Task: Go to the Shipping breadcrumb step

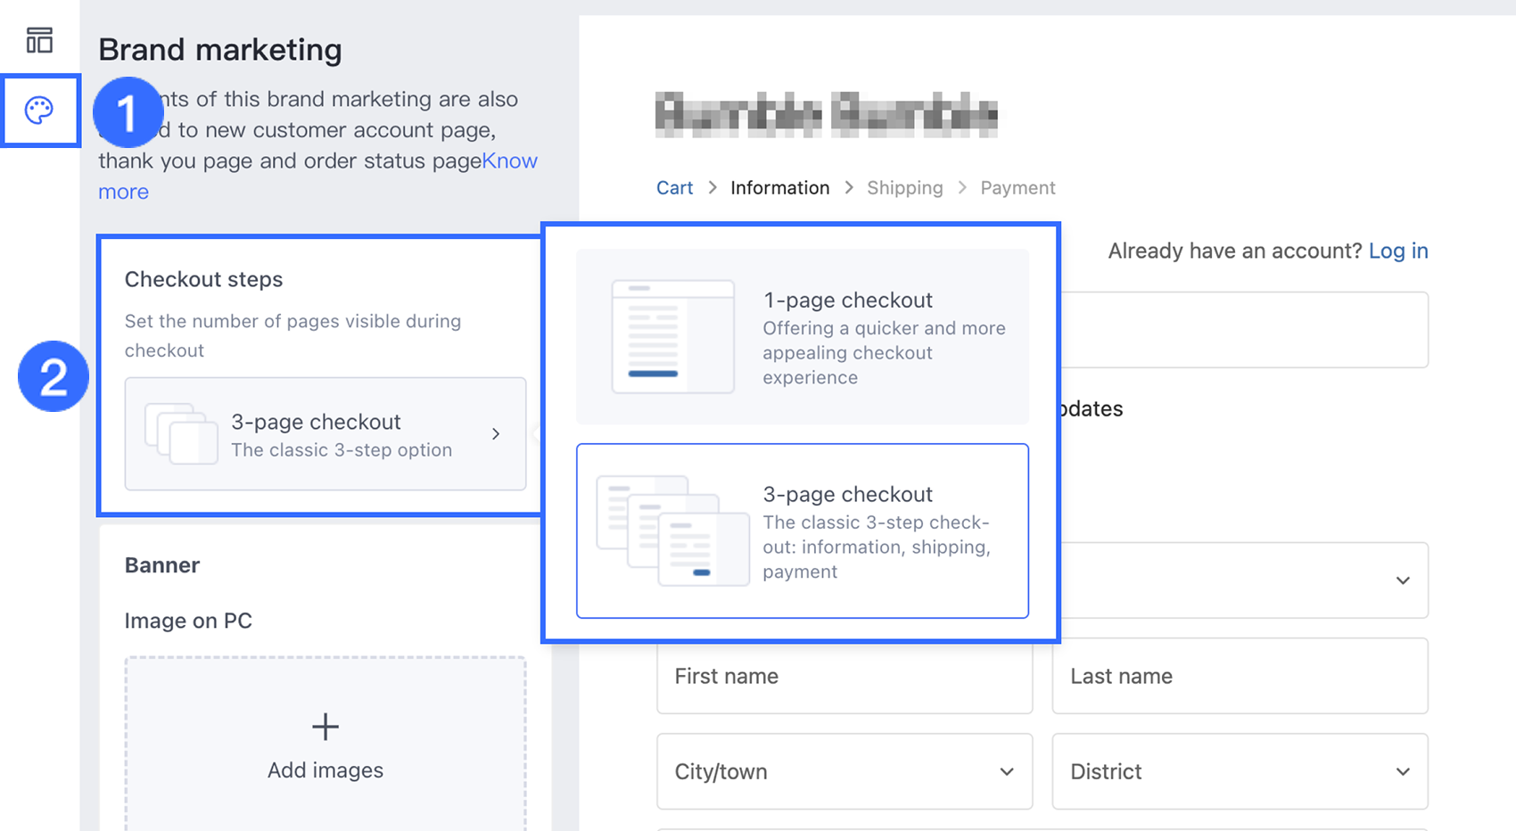Action: 904,188
